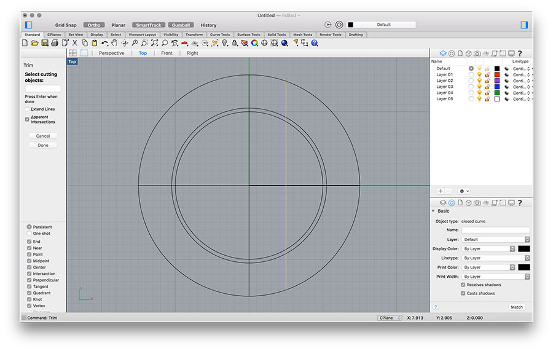Switch to the Perspective viewport tab
Image resolution: width=553 pixels, height=351 pixels.
click(111, 53)
